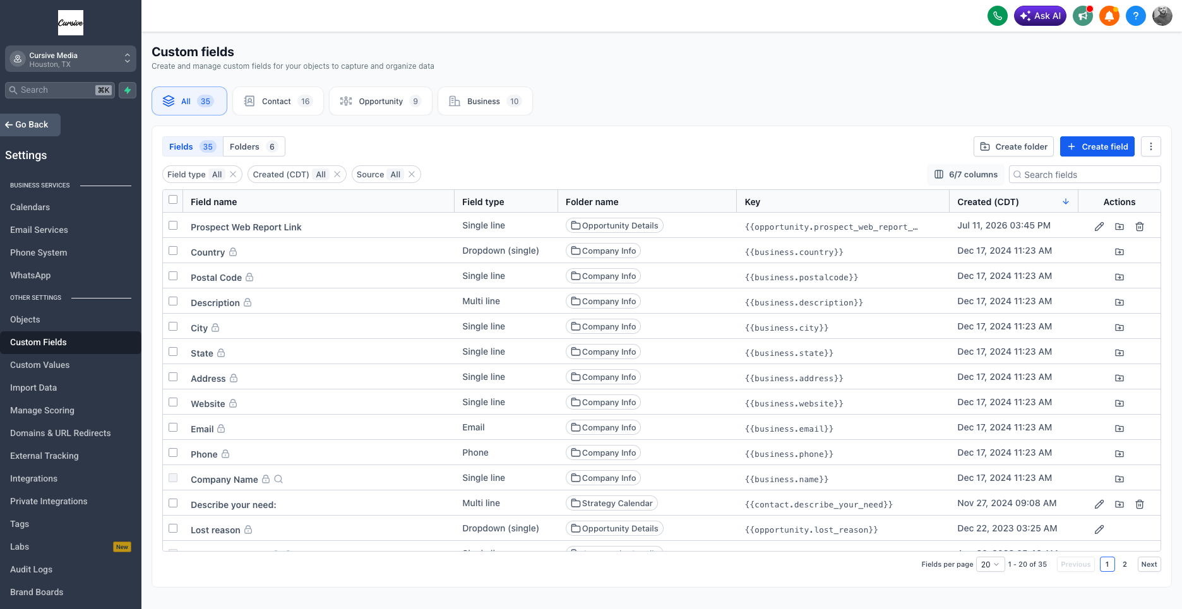This screenshot has width=1182, height=609.
Task: Focus the Search fields input
Action: (1085, 174)
